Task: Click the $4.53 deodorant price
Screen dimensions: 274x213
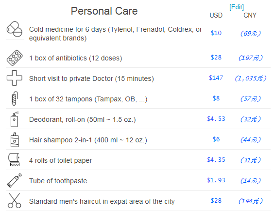Action: (216, 119)
